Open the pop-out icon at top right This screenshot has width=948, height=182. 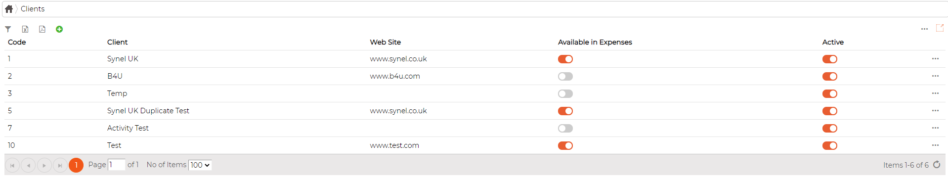[940, 28]
